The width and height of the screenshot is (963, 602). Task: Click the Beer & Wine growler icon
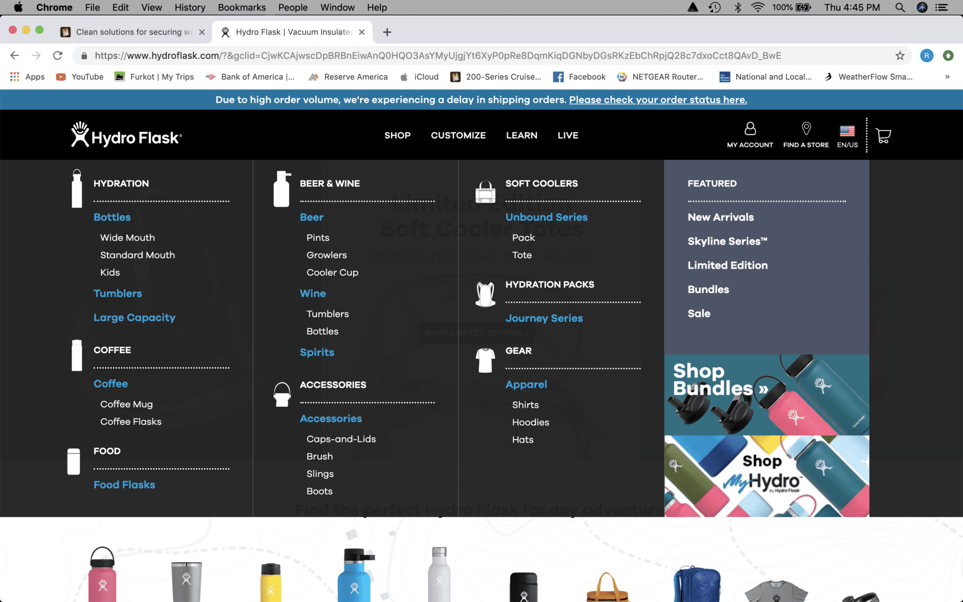281,189
